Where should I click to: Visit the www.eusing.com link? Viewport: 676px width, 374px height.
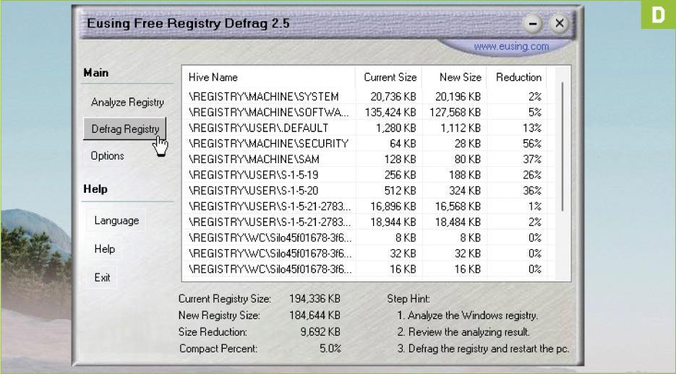pos(511,46)
